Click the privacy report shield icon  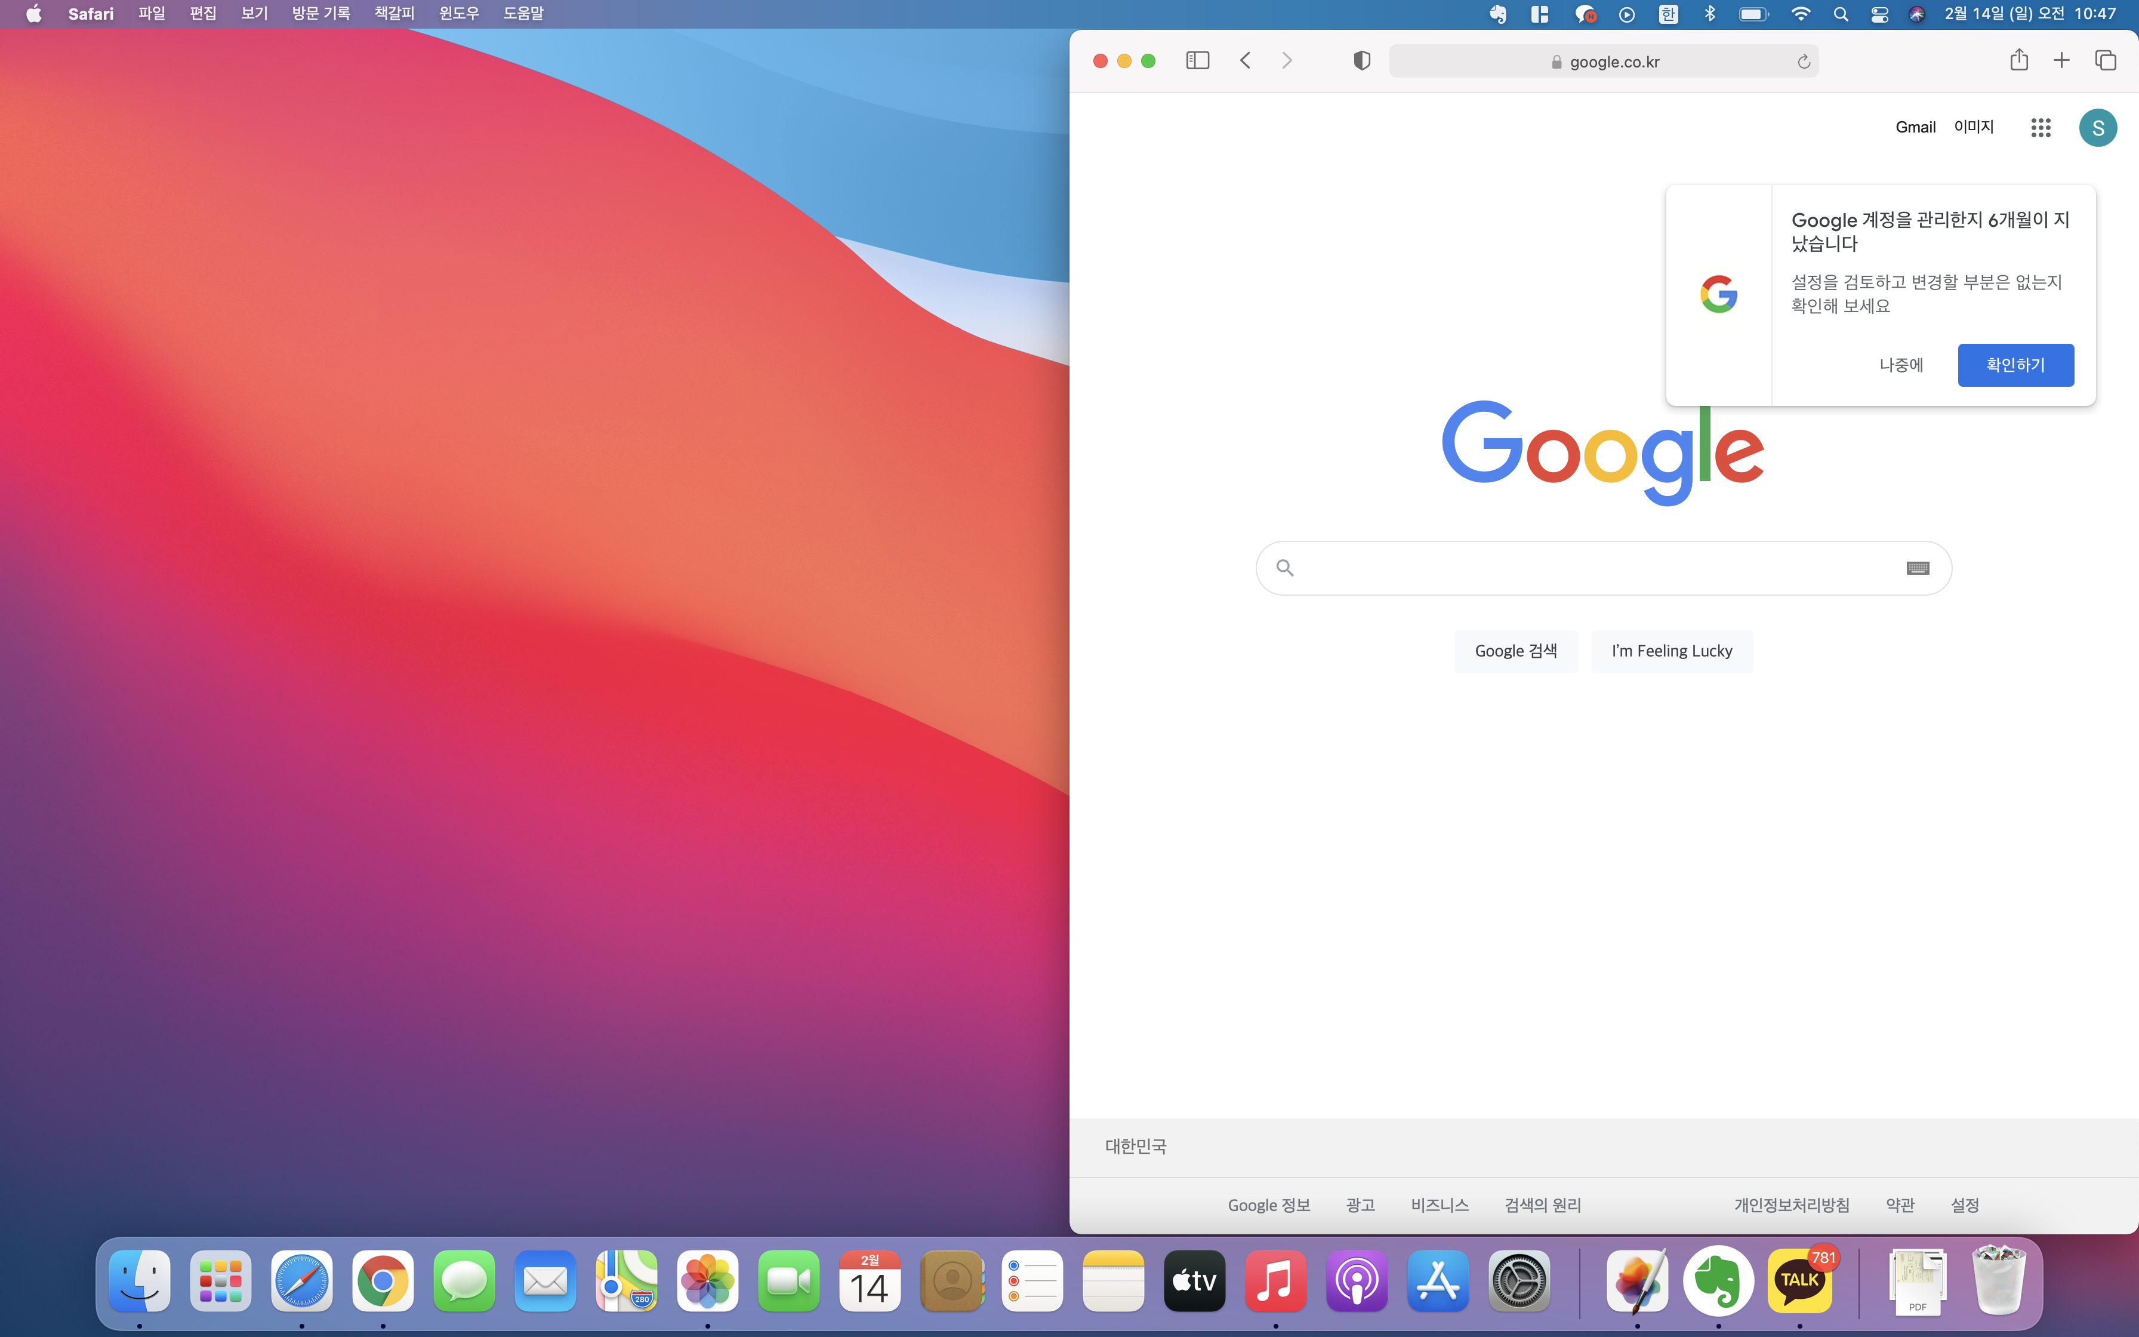(1361, 60)
